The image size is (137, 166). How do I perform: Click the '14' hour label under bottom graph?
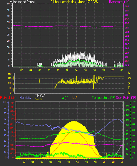click(x=77, y=162)
